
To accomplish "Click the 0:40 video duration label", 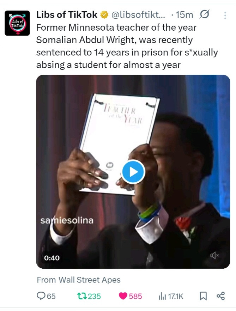I will click(52, 258).
